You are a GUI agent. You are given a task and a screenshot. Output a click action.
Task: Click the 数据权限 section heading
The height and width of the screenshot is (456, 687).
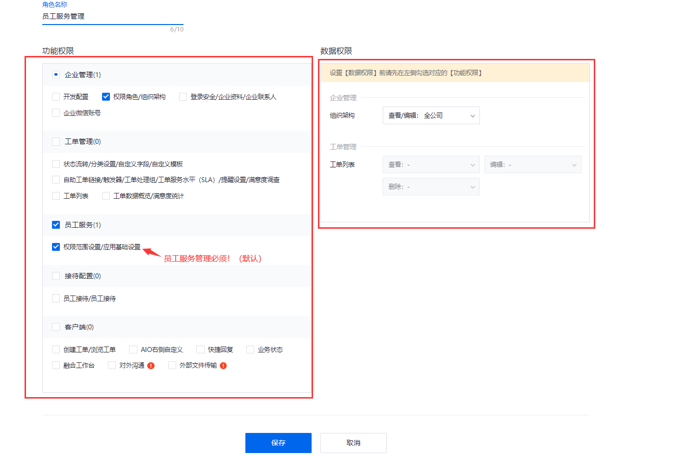(x=336, y=51)
